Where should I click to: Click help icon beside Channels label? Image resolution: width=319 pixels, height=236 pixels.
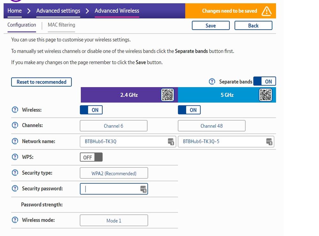pos(15,125)
